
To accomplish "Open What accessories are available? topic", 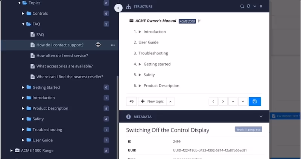I will pyautogui.click(x=64, y=66).
